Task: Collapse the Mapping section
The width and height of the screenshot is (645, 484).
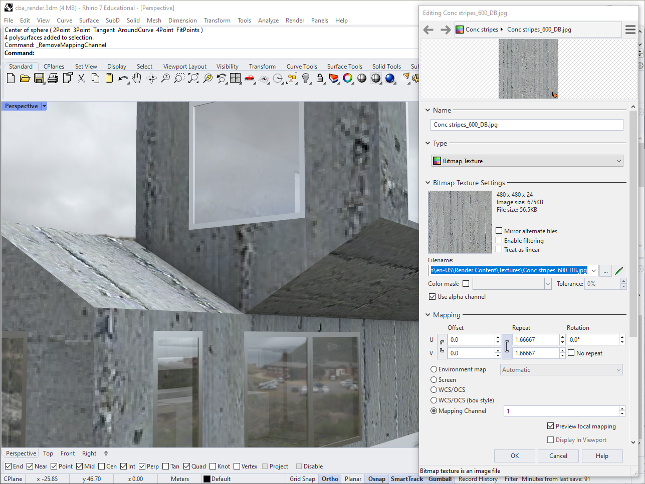Action: 427,315
